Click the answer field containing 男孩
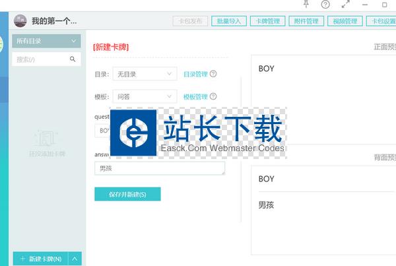Image resolution: width=396 pixels, height=266 pixels. pos(159,169)
